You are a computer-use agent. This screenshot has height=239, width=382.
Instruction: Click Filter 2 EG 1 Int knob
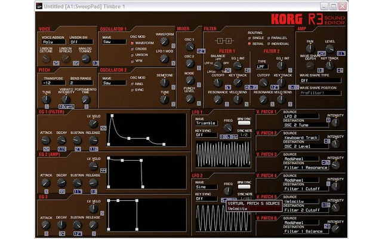(281, 65)
